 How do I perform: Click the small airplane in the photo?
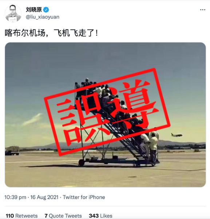[177, 135]
